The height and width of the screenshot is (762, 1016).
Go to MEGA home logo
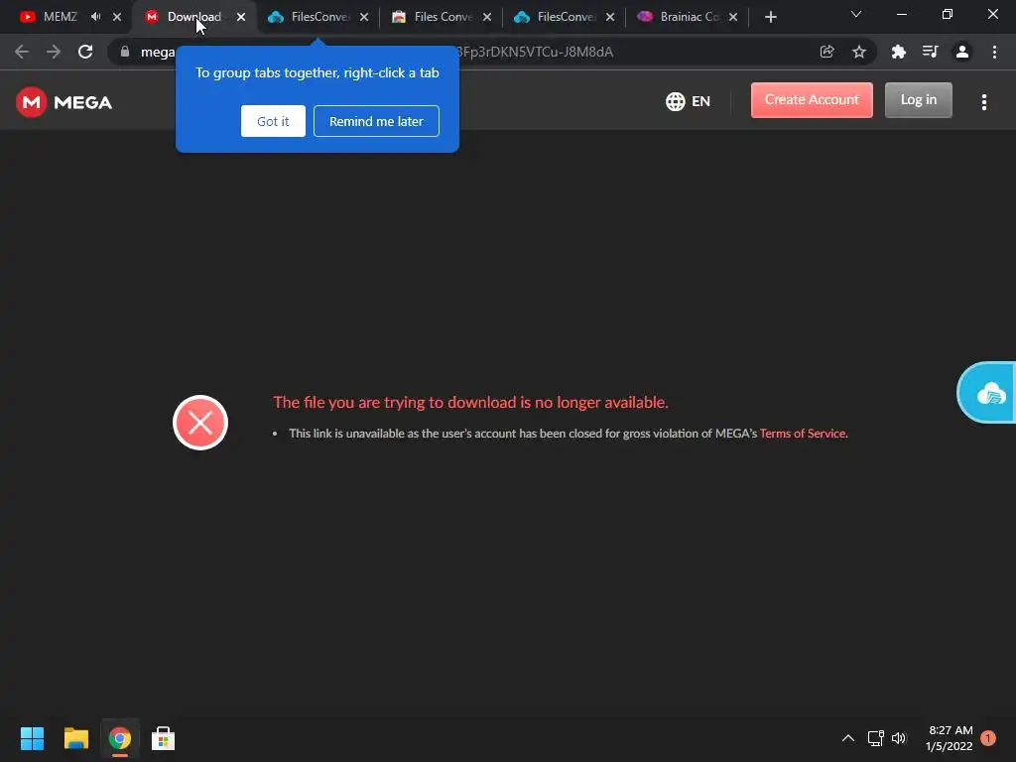[x=64, y=102]
